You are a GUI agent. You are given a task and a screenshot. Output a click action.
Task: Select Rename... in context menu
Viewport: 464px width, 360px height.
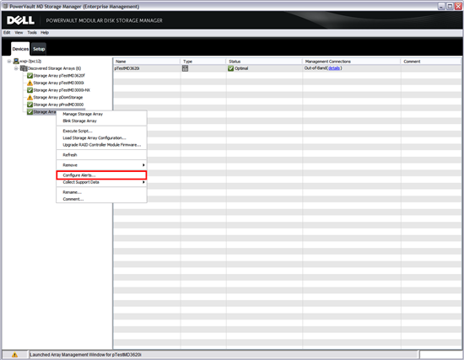[101, 192]
